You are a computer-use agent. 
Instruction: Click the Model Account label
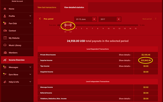point(17,1)
